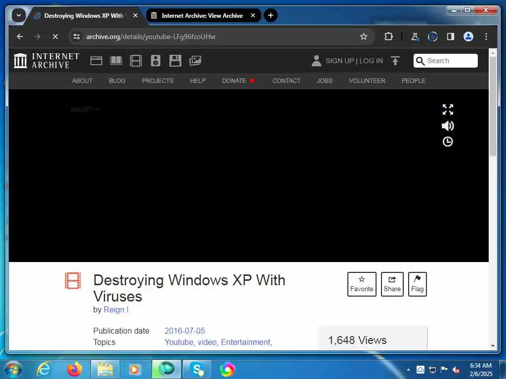Image resolution: width=506 pixels, height=379 pixels.
Task: Open the Texts book icon
Action: tap(116, 61)
